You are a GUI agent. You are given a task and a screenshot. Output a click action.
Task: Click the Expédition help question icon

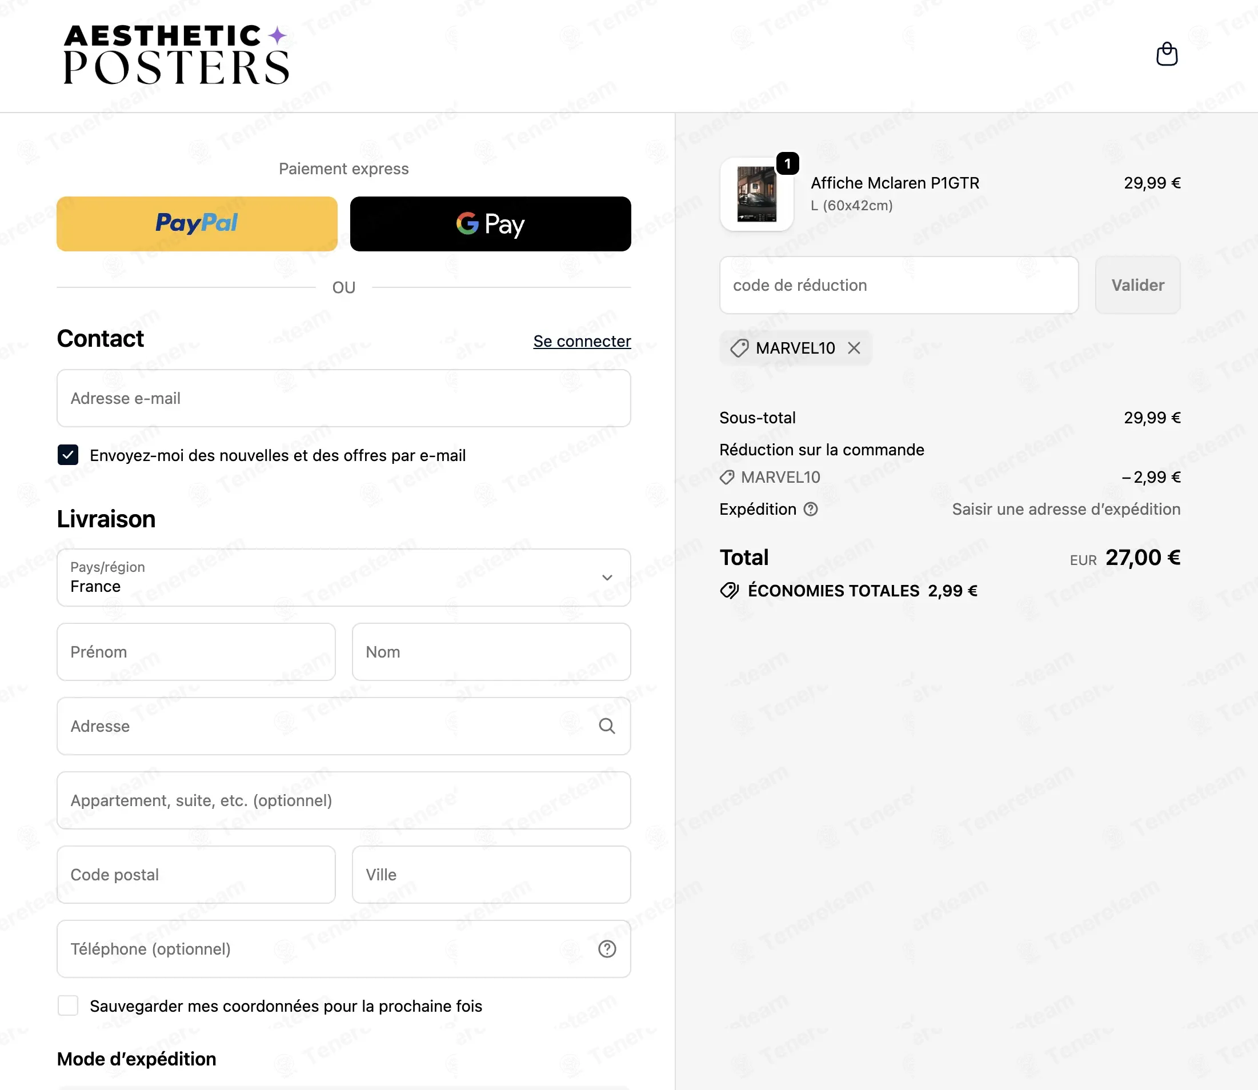point(810,509)
